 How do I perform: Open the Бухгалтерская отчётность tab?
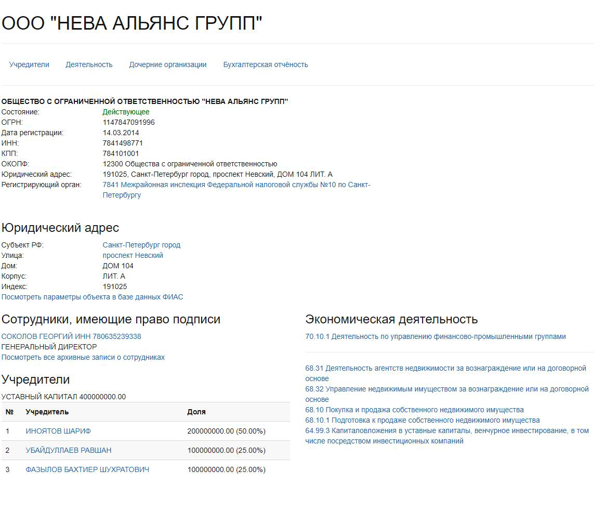point(266,65)
